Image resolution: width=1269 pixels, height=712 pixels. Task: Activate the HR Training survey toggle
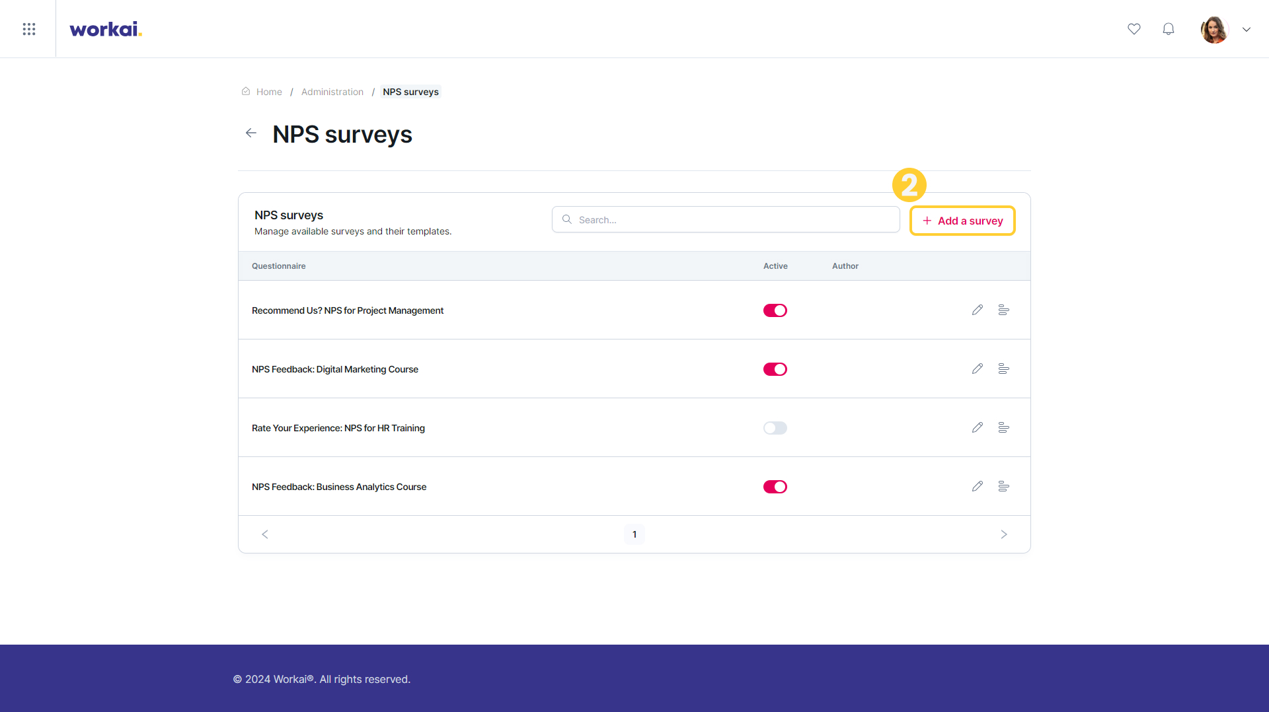pos(775,428)
